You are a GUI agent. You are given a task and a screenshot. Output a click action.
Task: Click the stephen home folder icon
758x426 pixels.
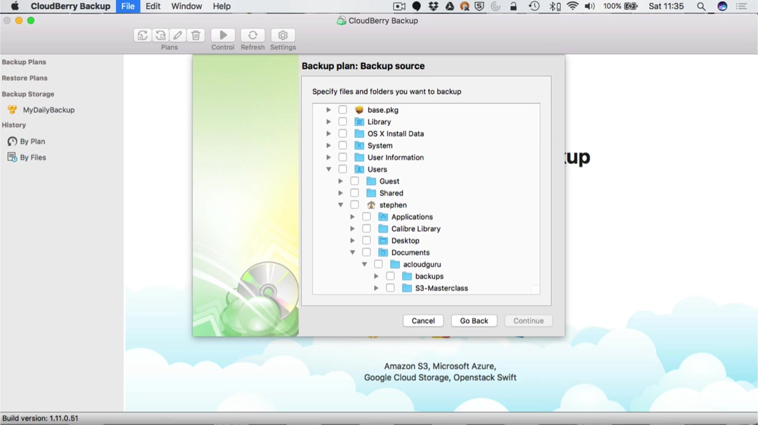371,205
